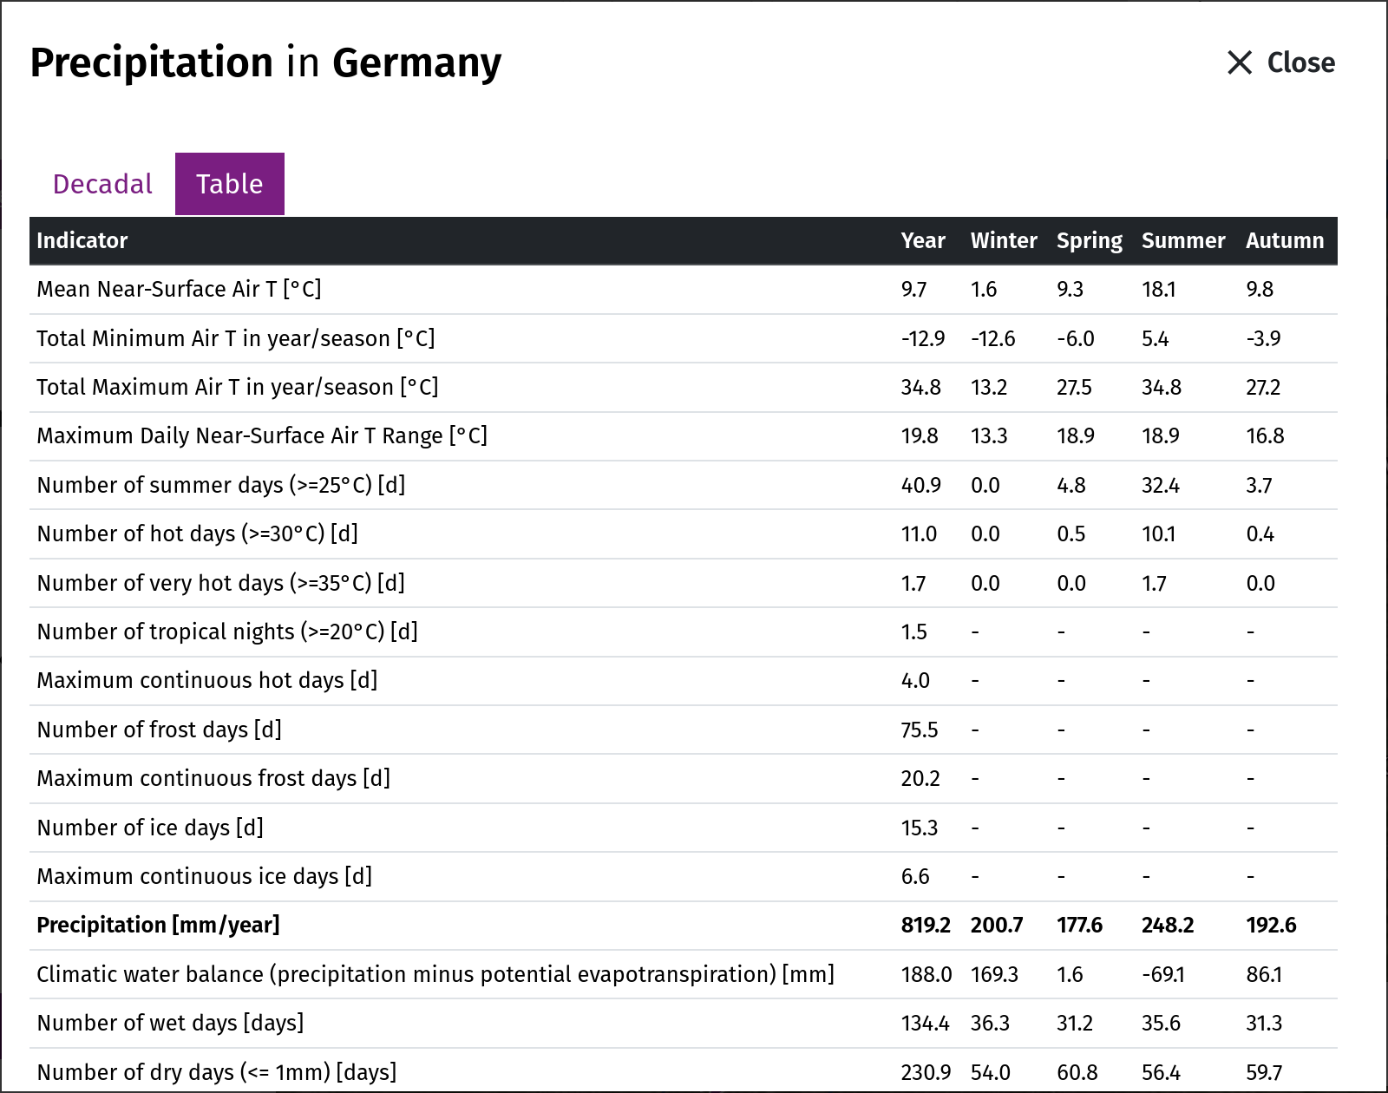
Task: Select the Precipitation [mm/year] row label
Action: [x=158, y=925]
